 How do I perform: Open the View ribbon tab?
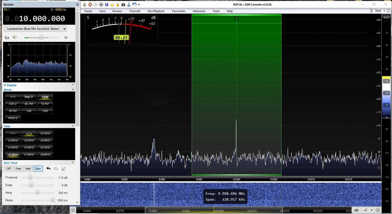point(102,11)
